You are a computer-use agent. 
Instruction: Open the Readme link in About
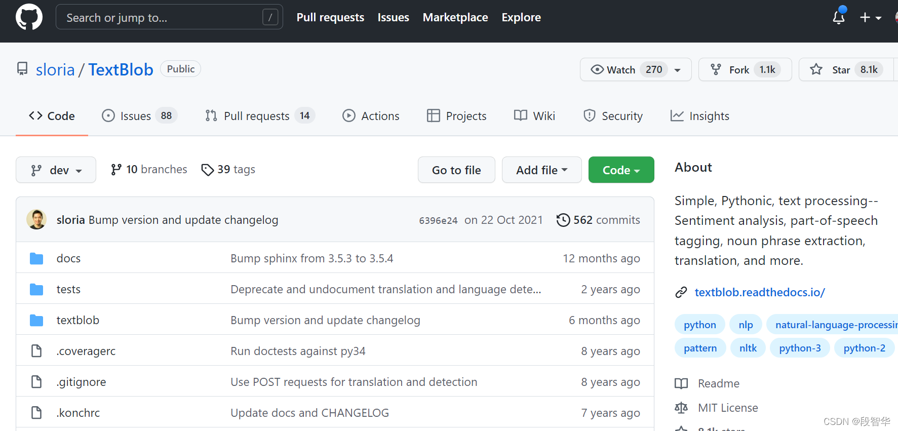click(719, 383)
